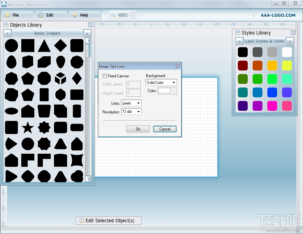Click the 100% zoom level display
This screenshot has width=303, height=234.
[x=123, y=15]
